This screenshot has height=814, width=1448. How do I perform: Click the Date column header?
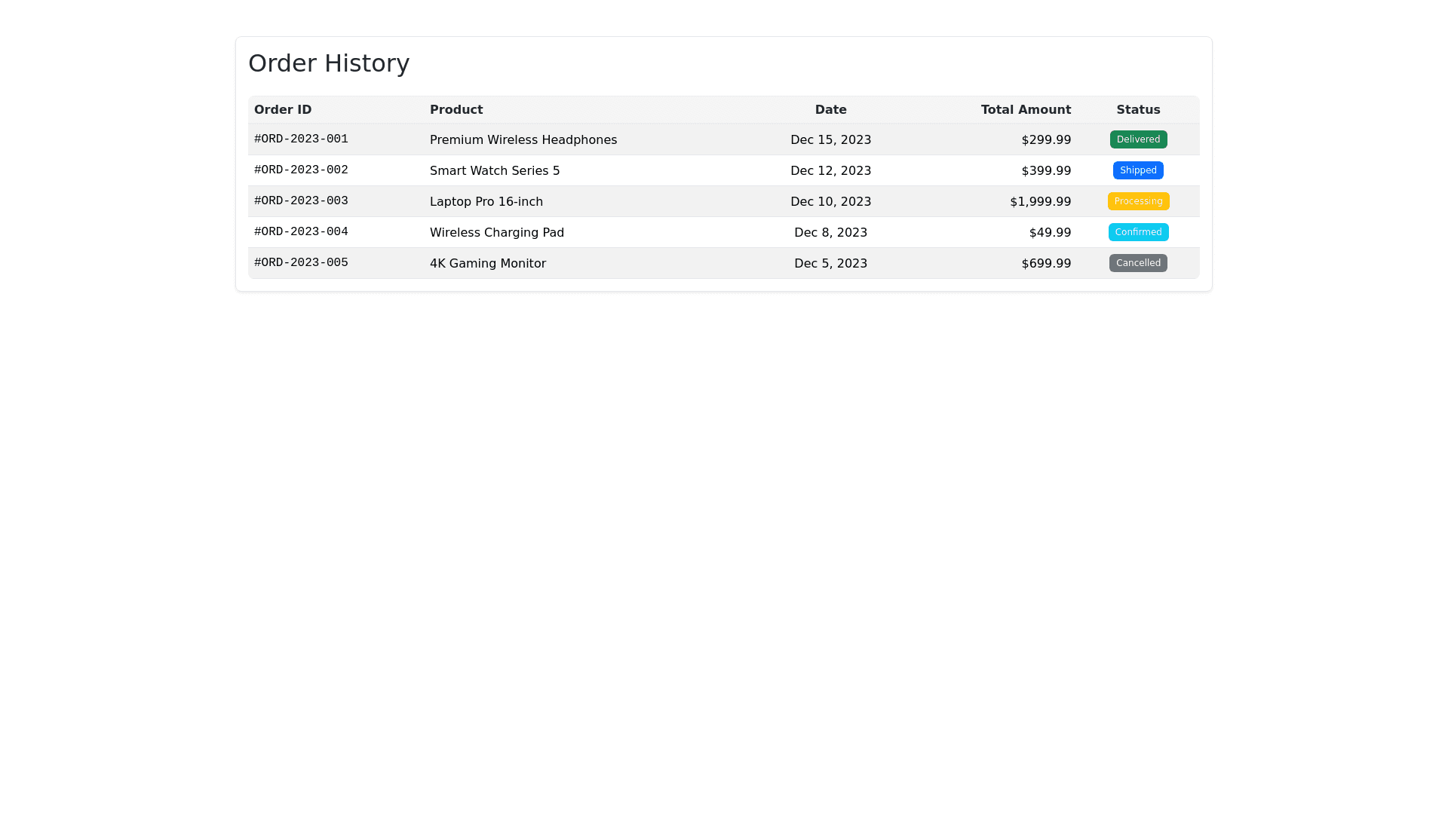click(x=830, y=110)
